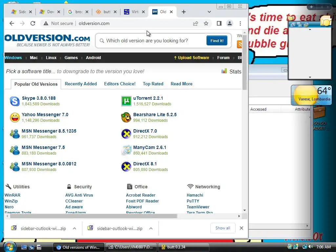Click the Not secure warning icon
The width and height of the screenshot is (336, 252).
pos(46,23)
